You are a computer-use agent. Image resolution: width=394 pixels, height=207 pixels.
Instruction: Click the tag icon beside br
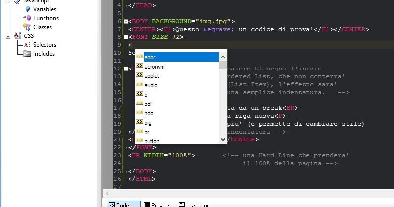tap(140, 131)
